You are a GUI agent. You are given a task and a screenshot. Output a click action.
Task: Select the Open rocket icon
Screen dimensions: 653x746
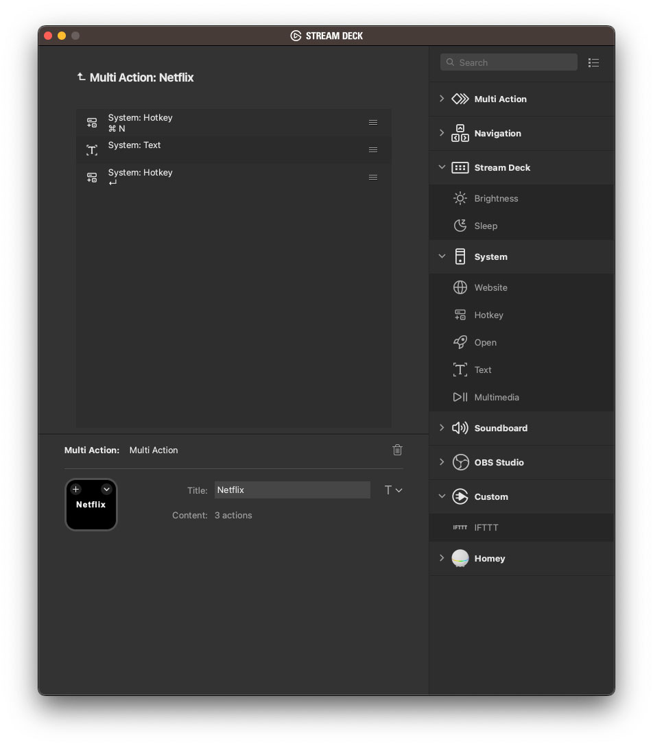pyautogui.click(x=460, y=342)
